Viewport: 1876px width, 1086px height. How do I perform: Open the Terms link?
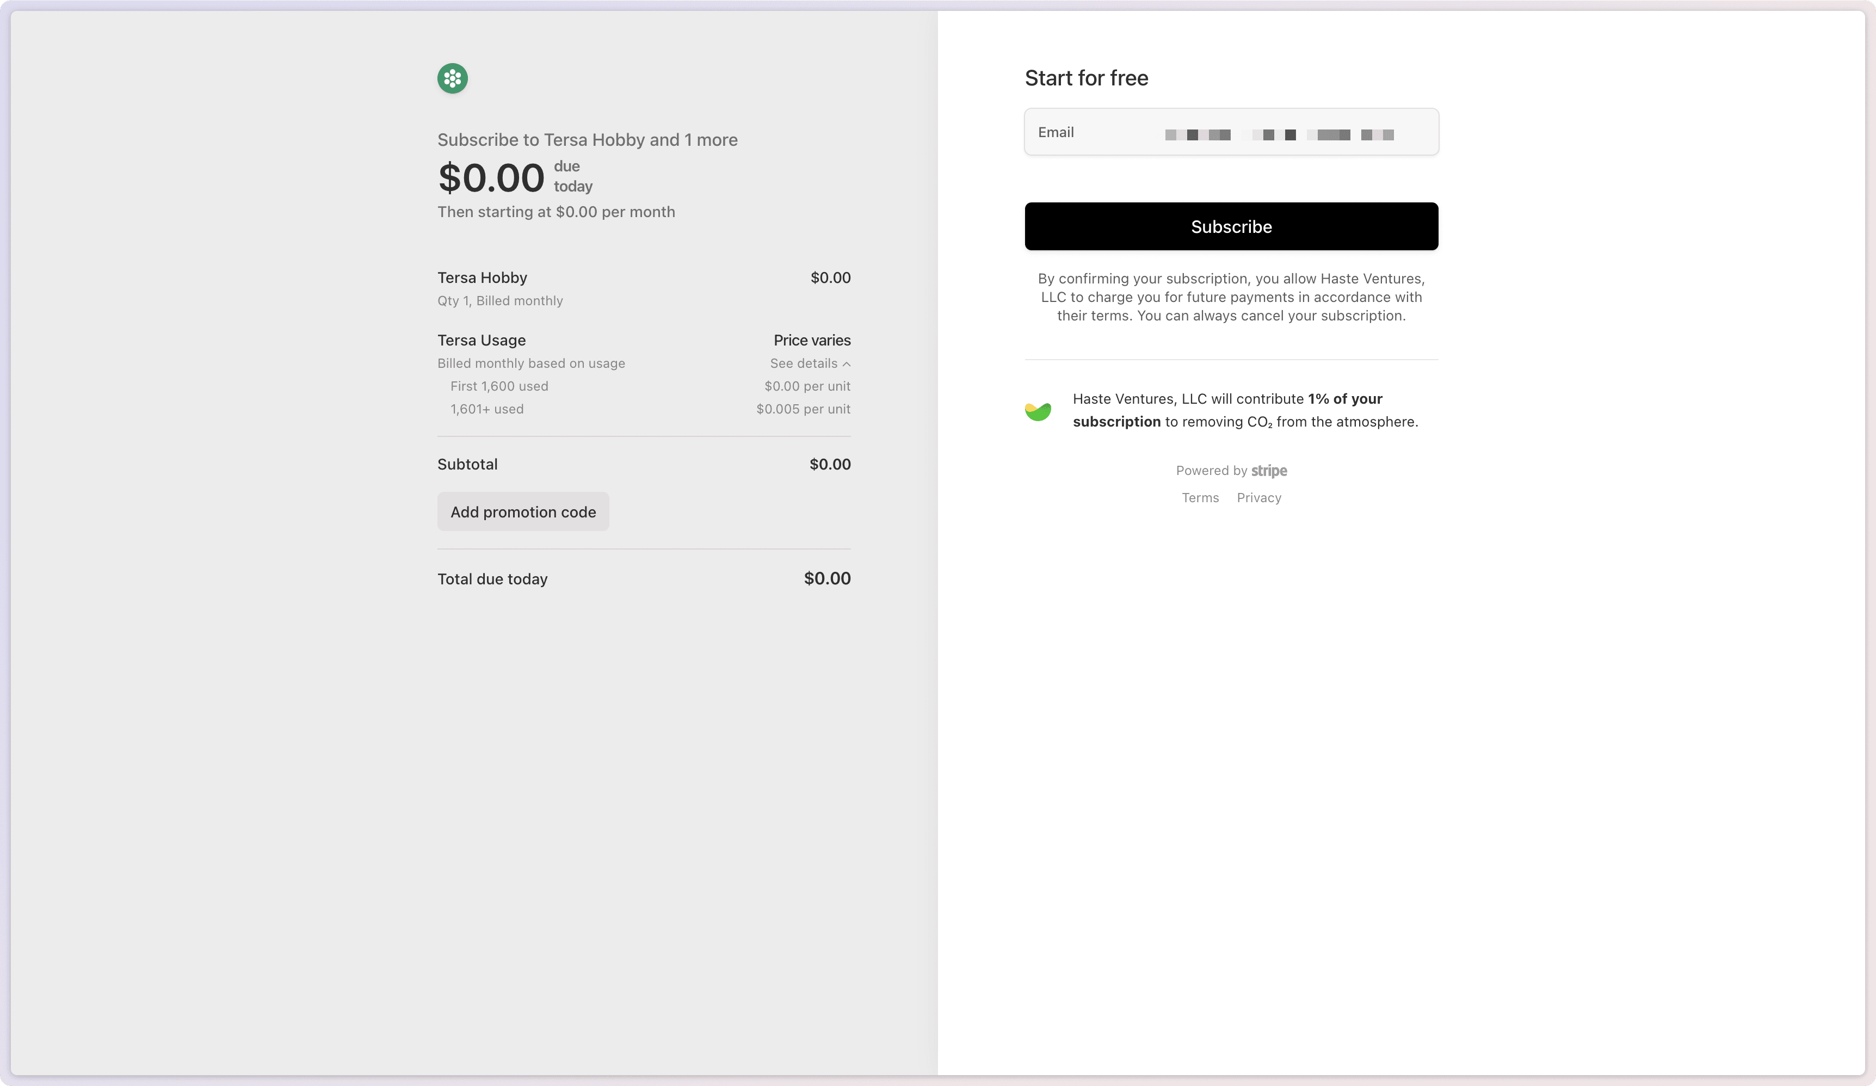(x=1200, y=497)
